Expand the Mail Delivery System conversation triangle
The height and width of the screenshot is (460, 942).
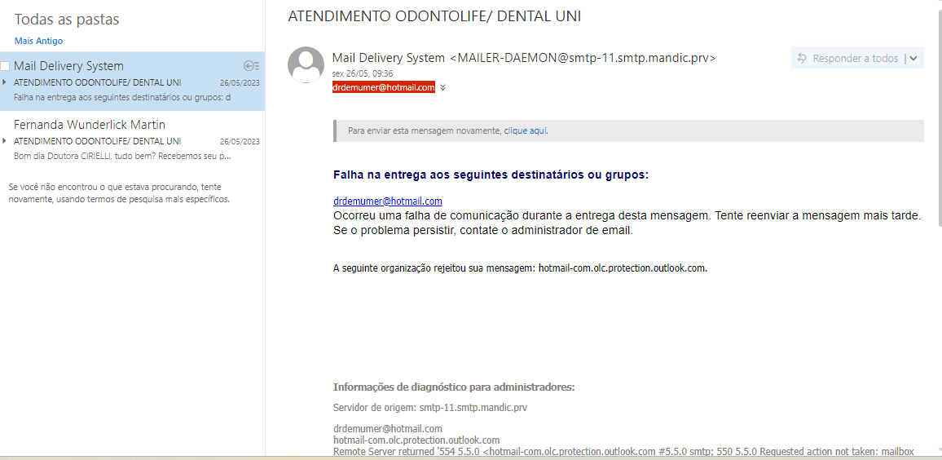5,82
